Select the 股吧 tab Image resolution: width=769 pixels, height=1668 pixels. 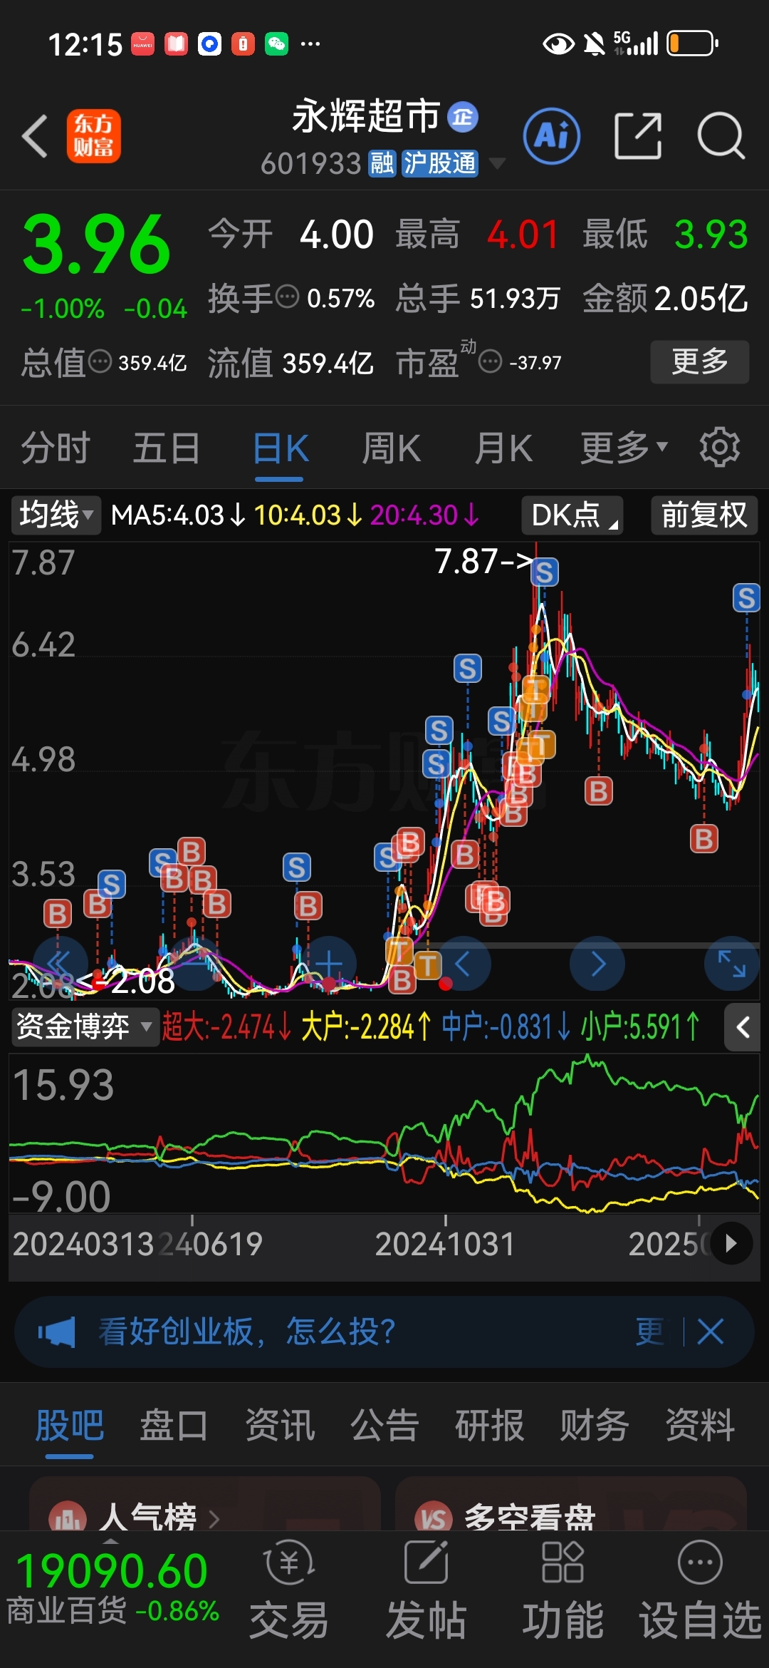pos(70,1426)
